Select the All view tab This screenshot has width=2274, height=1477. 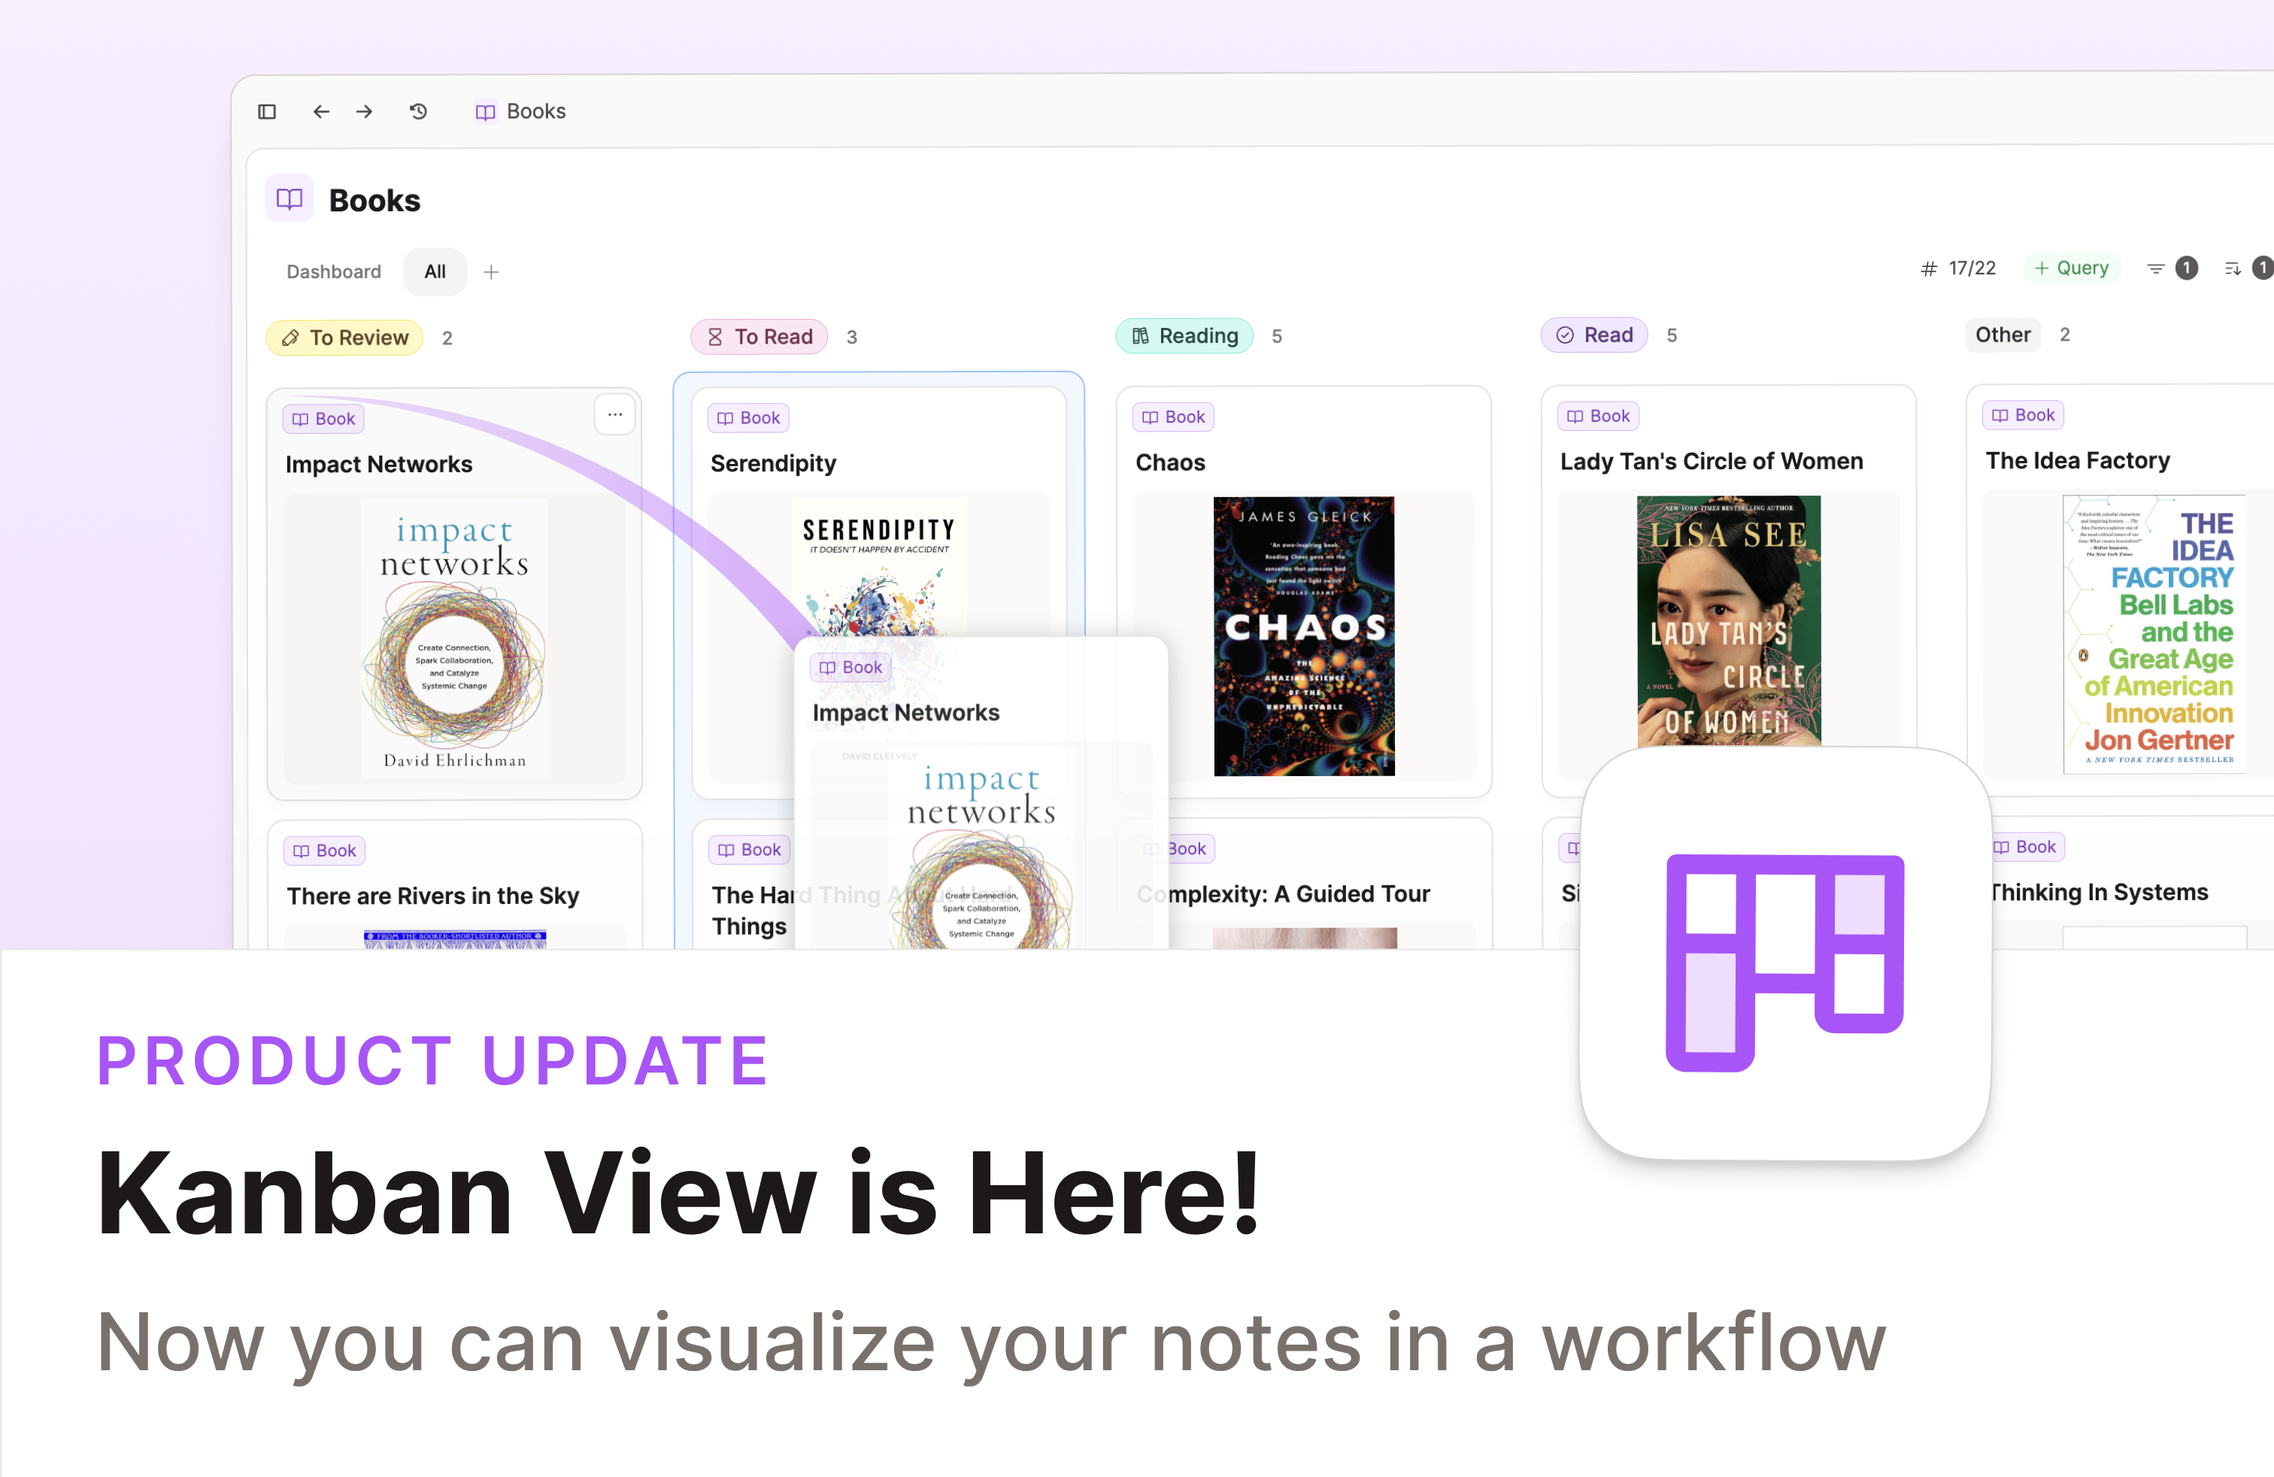click(x=434, y=271)
